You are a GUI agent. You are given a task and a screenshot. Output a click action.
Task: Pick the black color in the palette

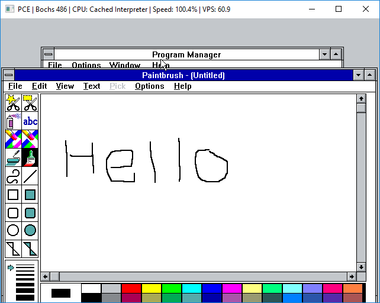(91, 298)
